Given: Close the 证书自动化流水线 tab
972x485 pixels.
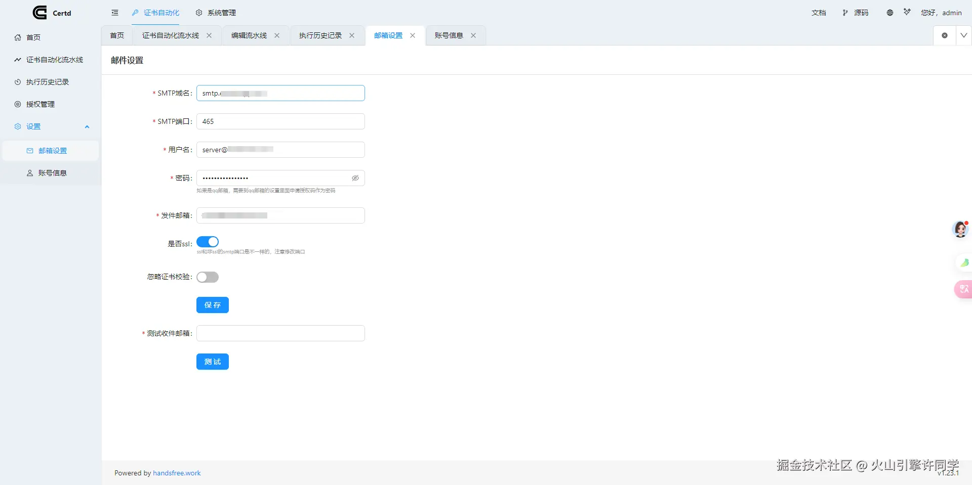Looking at the screenshot, I should [209, 35].
